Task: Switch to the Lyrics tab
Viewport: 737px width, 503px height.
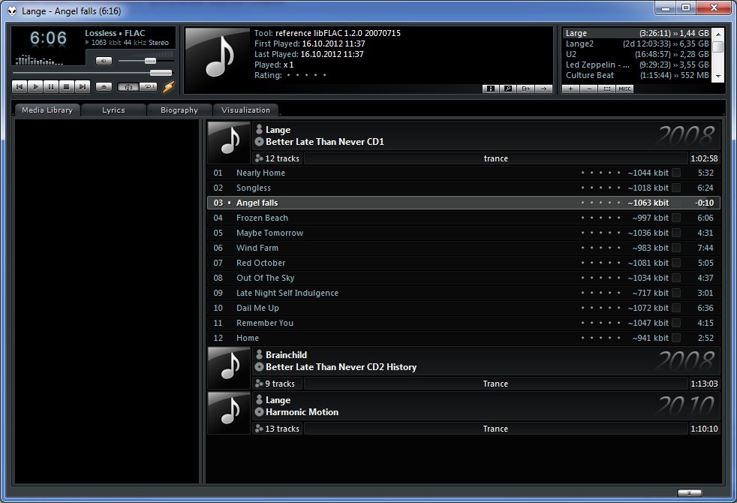Action: (x=114, y=110)
